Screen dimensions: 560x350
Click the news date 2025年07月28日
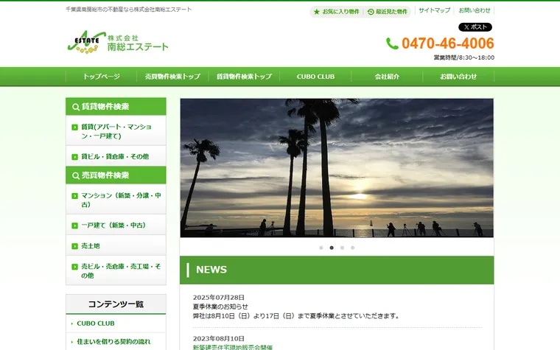pos(219,298)
